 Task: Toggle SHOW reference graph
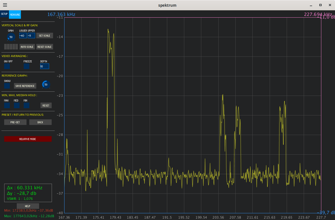7,86
